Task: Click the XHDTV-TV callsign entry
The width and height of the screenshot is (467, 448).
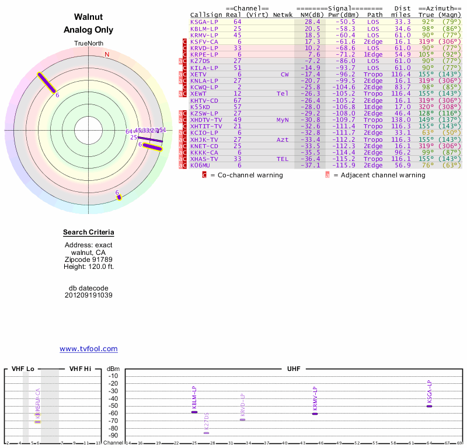Action: 206,120
